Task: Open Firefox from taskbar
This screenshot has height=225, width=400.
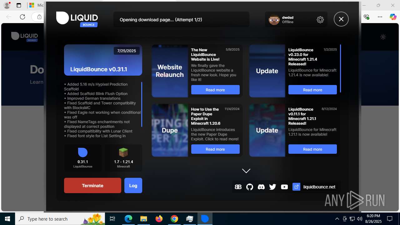Action: (x=159, y=219)
